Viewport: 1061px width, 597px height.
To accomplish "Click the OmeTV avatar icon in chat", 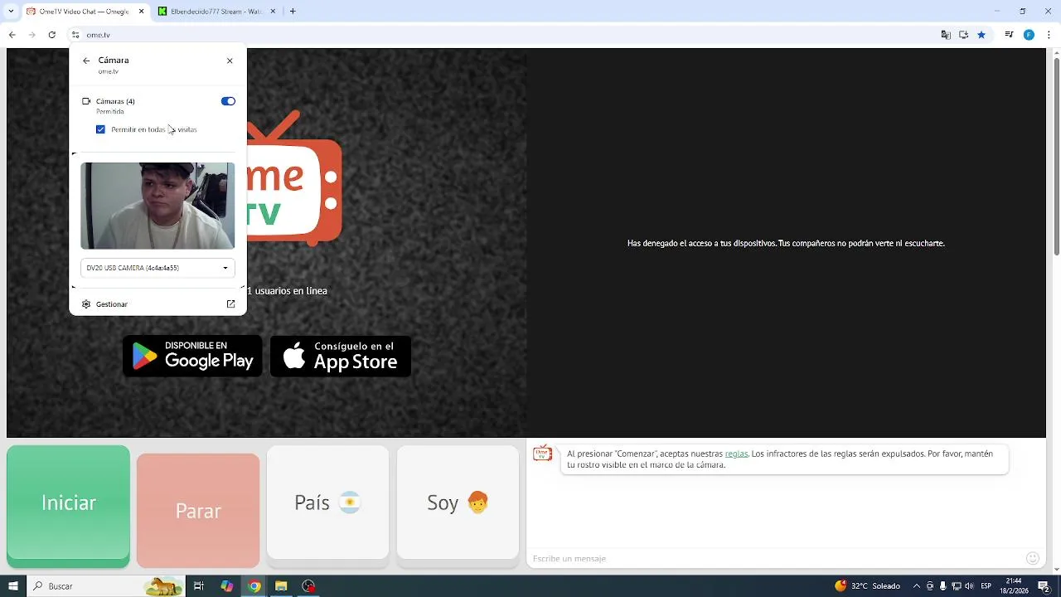I will [x=542, y=454].
